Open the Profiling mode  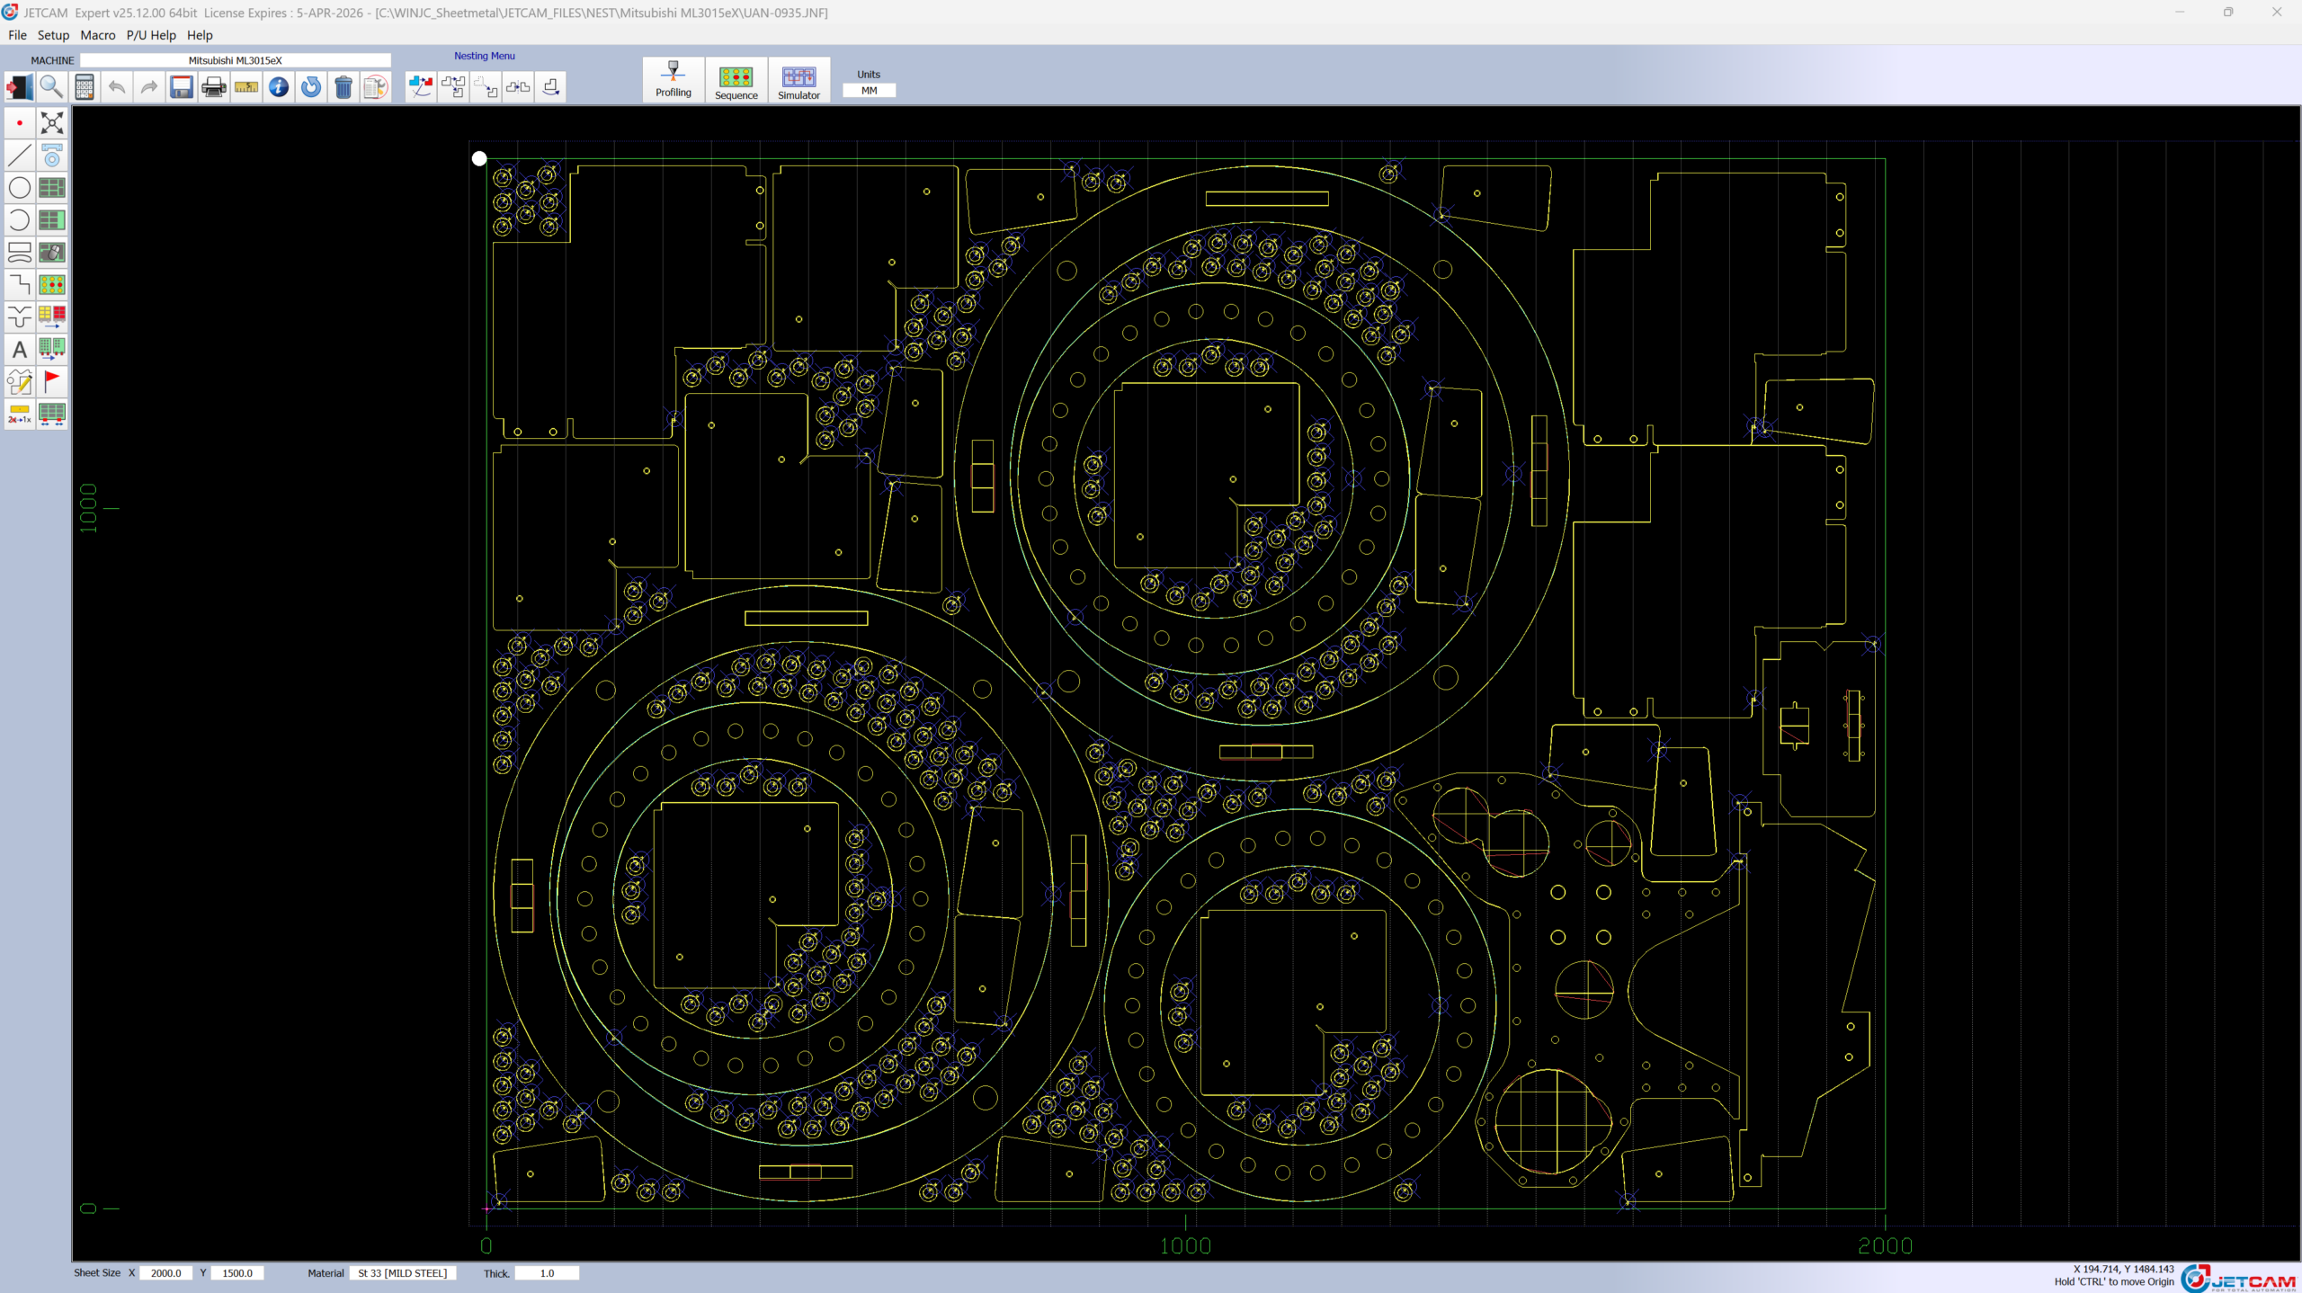[x=673, y=80]
